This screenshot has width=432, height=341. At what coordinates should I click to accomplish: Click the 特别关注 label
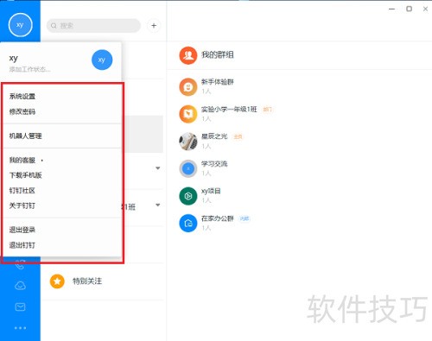tap(87, 281)
